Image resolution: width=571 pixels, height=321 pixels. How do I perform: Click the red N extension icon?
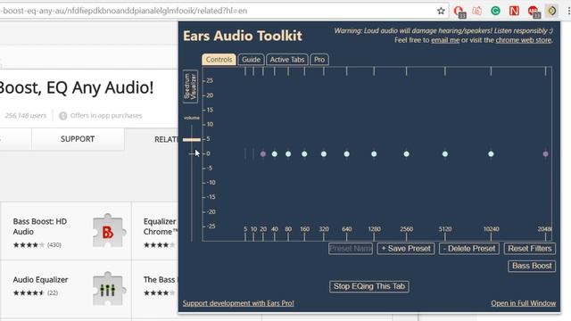[x=514, y=11]
